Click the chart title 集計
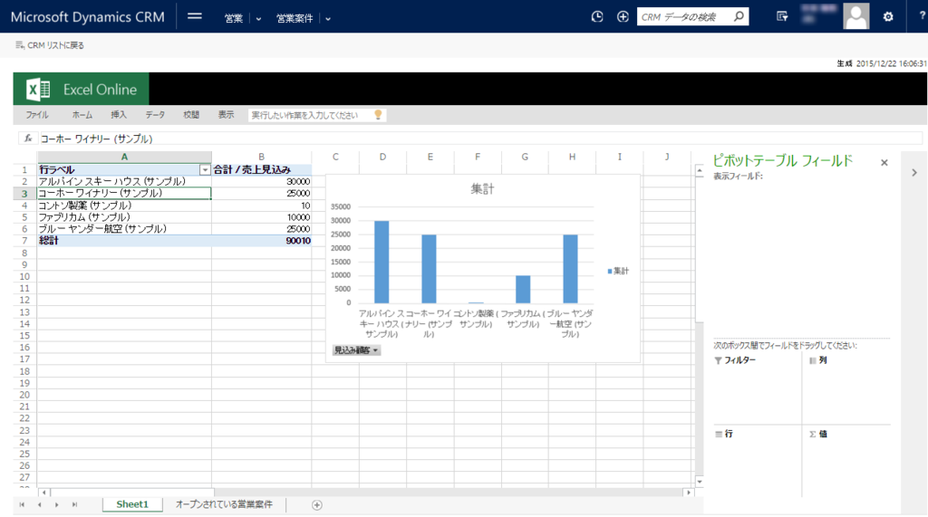This screenshot has width=928, height=517. 482,189
